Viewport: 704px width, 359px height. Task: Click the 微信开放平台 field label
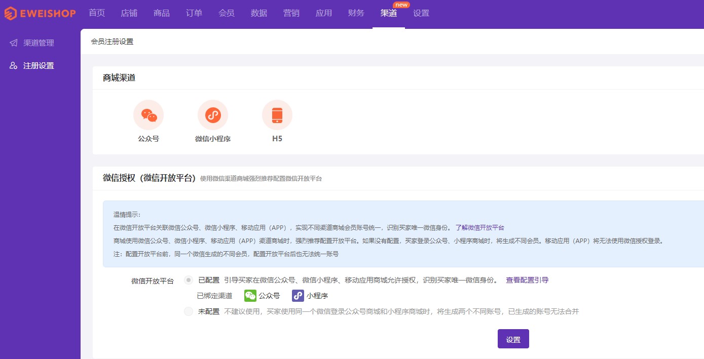click(153, 281)
